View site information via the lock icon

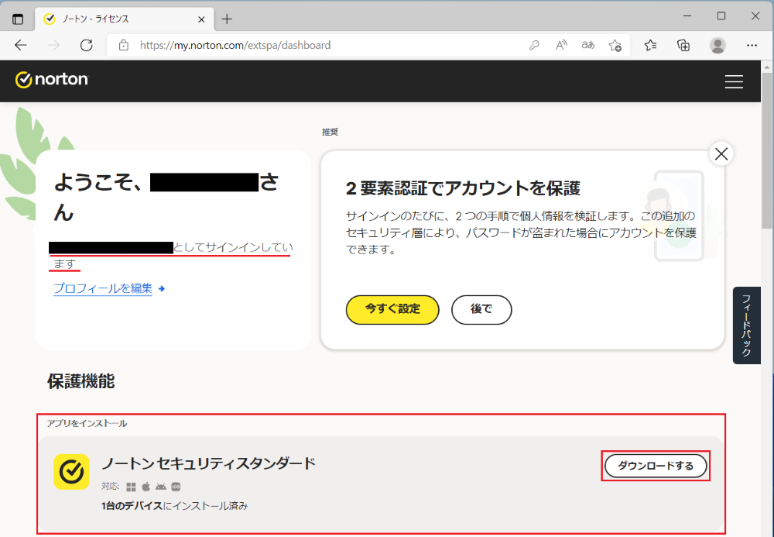tap(123, 46)
